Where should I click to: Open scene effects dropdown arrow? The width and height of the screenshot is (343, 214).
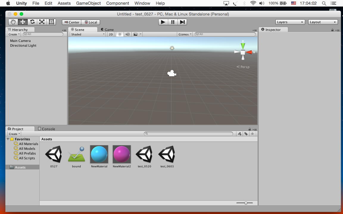(141, 34)
